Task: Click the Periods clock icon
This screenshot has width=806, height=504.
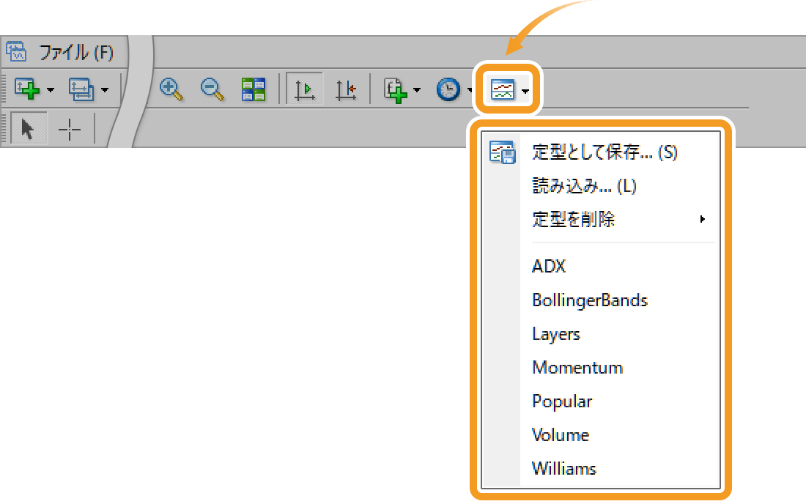Action: pyautogui.click(x=448, y=89)
